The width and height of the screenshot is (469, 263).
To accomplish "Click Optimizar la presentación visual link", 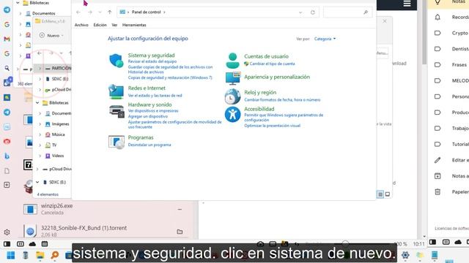I will pos(272,126).
